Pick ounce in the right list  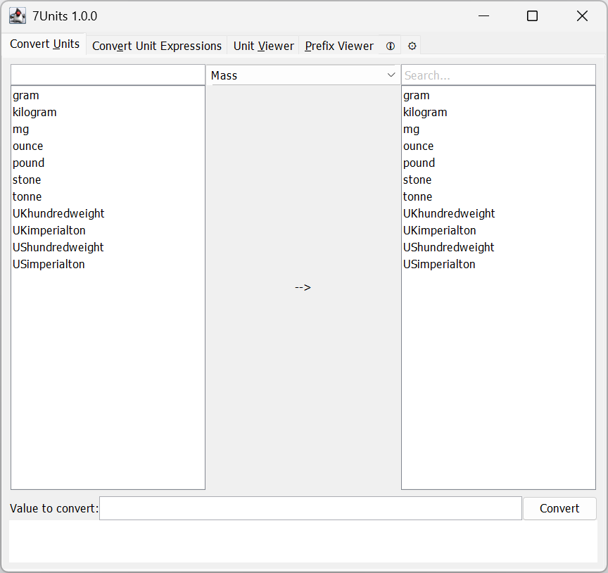pos(418,146)
